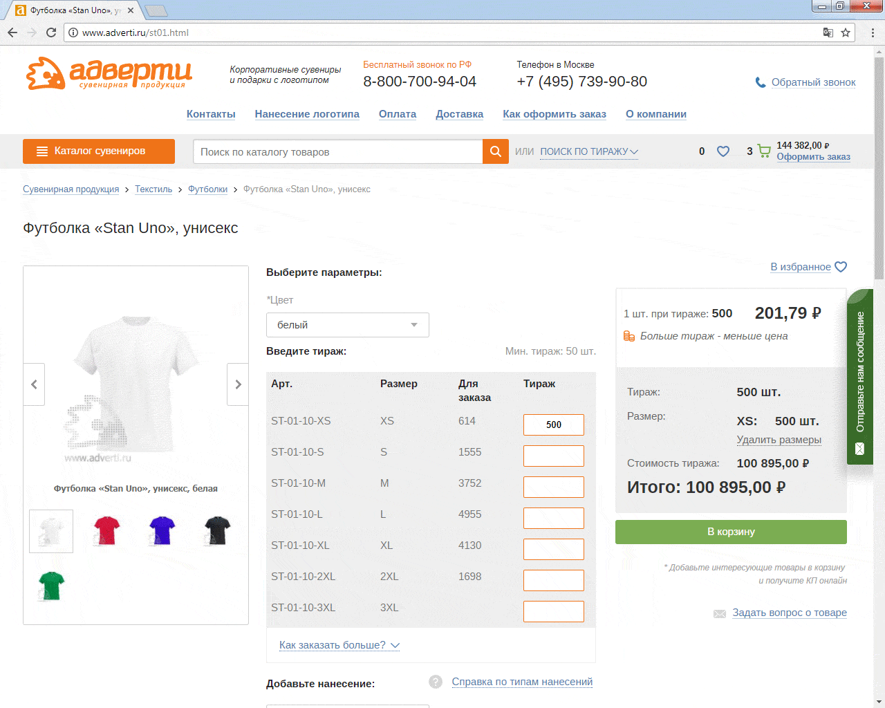
Task: Select the white t-shirt thumbnail
Action: 51,531
